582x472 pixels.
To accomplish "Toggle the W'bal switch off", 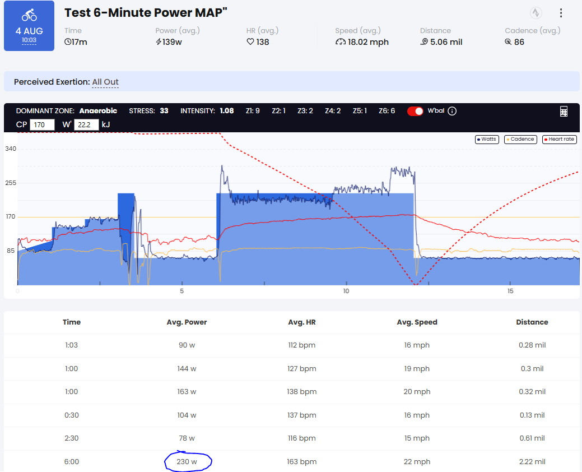I will [415, 111].
